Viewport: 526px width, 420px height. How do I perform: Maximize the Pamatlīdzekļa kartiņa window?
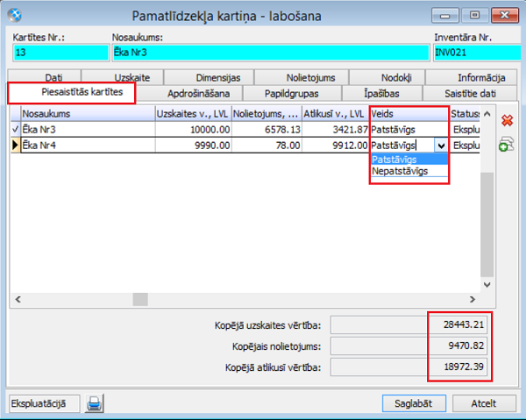click(x=474, y=16)
